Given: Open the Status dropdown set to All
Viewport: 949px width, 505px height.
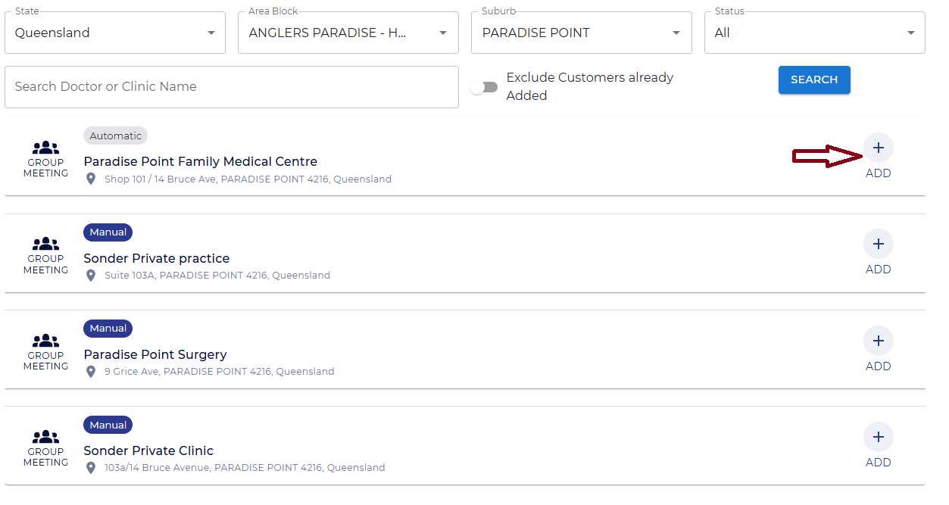Looking at the screenshot, I should click(815, 33).
